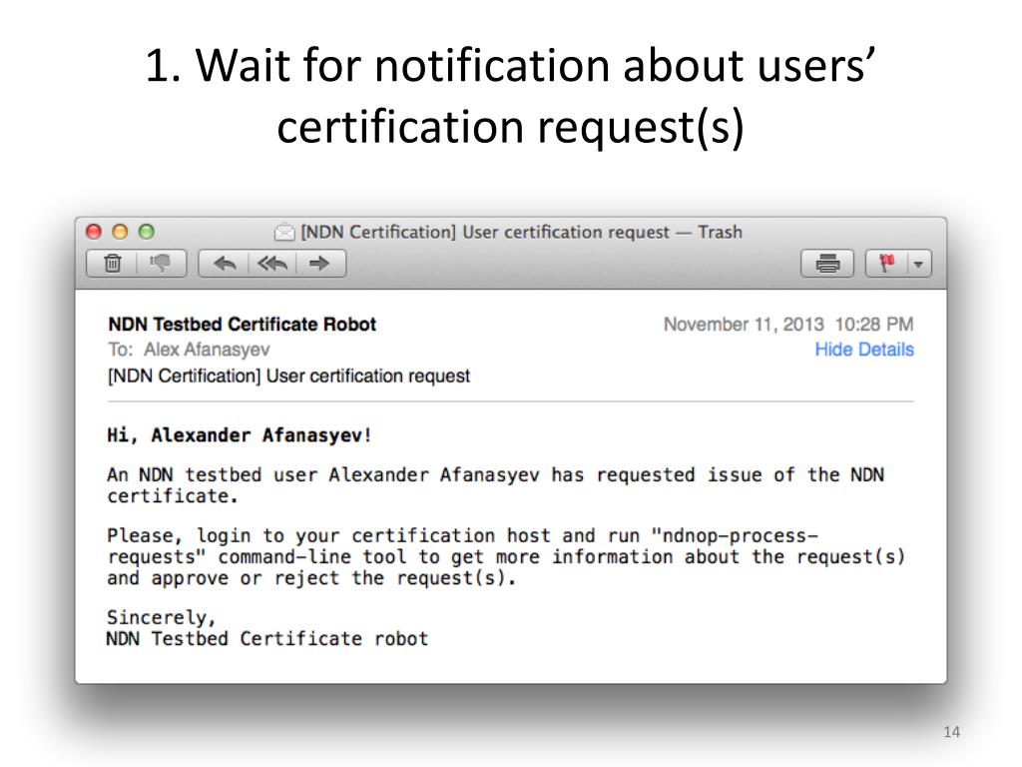Screen dimensions: 1022x767
Task: Minimize the window with yellow button
Action: (120, 232)
